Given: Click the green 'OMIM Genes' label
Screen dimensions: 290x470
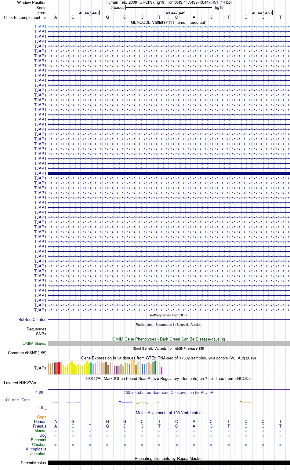Looking at the screenshot, I should point(34,343).
